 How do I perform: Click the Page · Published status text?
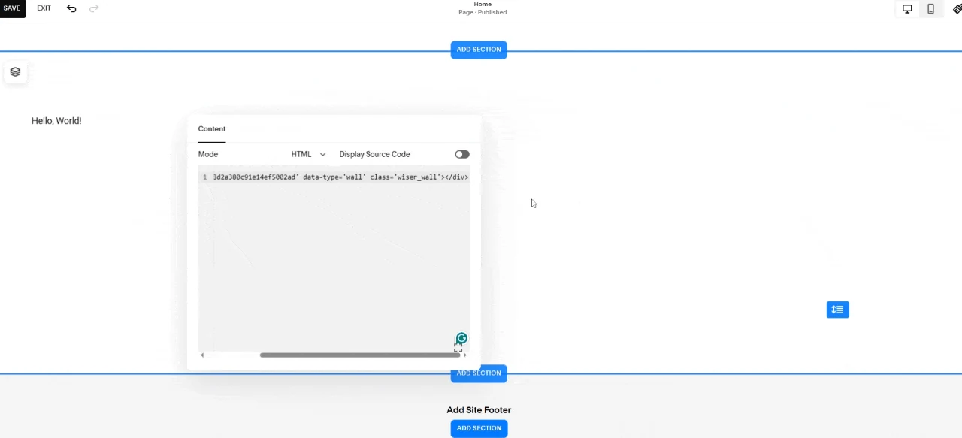483,12
